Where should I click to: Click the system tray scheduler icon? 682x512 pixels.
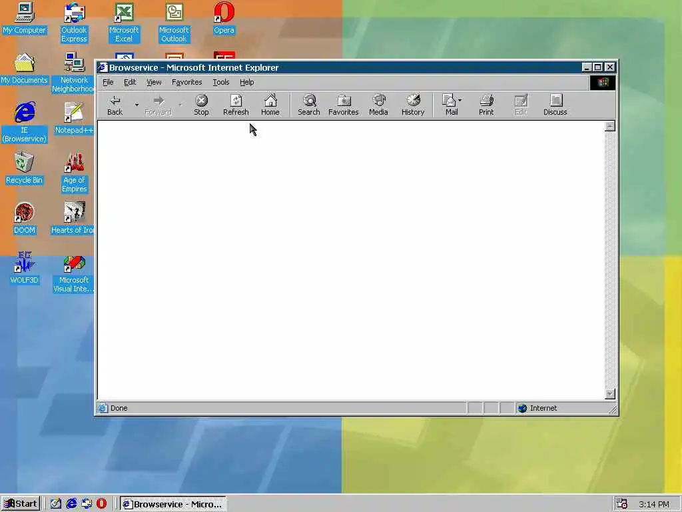[622, 504]
